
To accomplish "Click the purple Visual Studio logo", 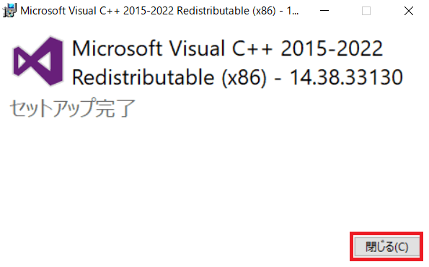I will coord(38,61).
